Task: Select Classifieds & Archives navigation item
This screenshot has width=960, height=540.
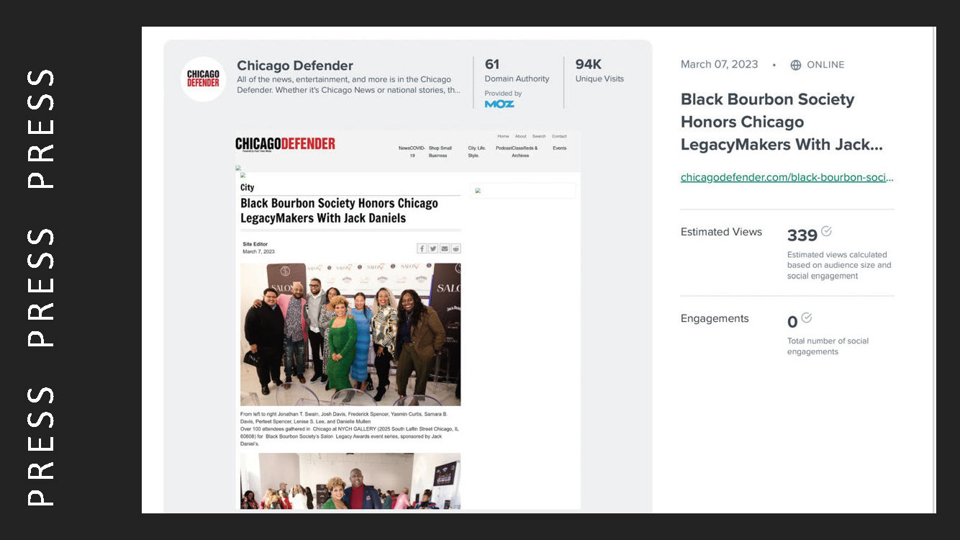Action: 524,152
